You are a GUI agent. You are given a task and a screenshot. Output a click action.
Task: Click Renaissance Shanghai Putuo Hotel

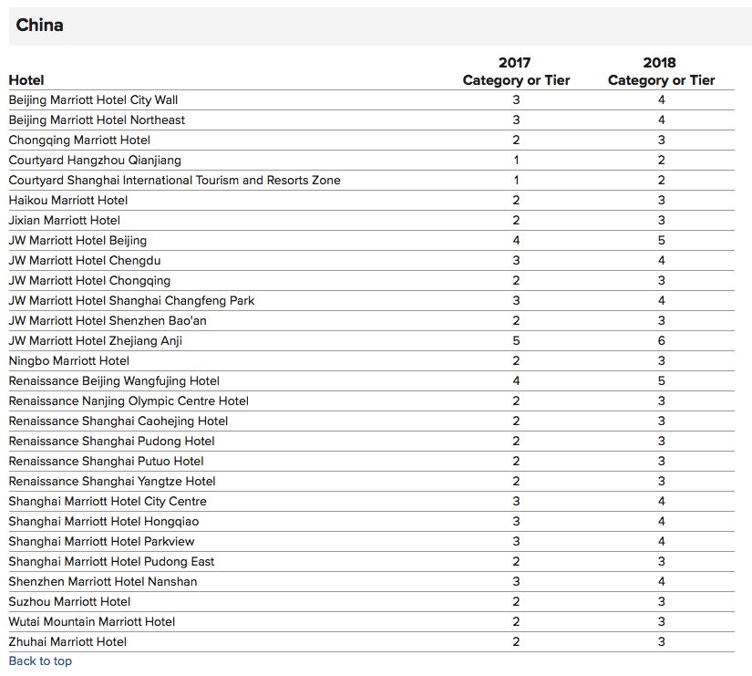click(x=106, y=462)
